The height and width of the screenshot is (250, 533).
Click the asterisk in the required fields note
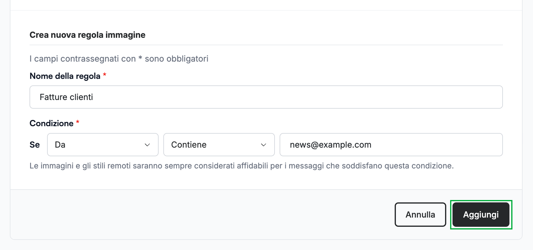pyautogui.click(x=140, y=57)
